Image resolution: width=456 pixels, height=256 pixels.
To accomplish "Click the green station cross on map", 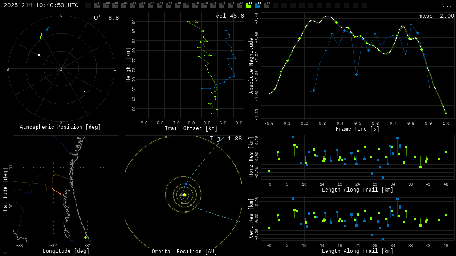I will pos(86,237).
